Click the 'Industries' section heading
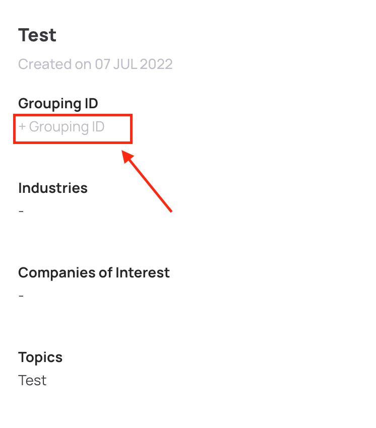This screenshot has height=428, width=376. pos(53,188)
